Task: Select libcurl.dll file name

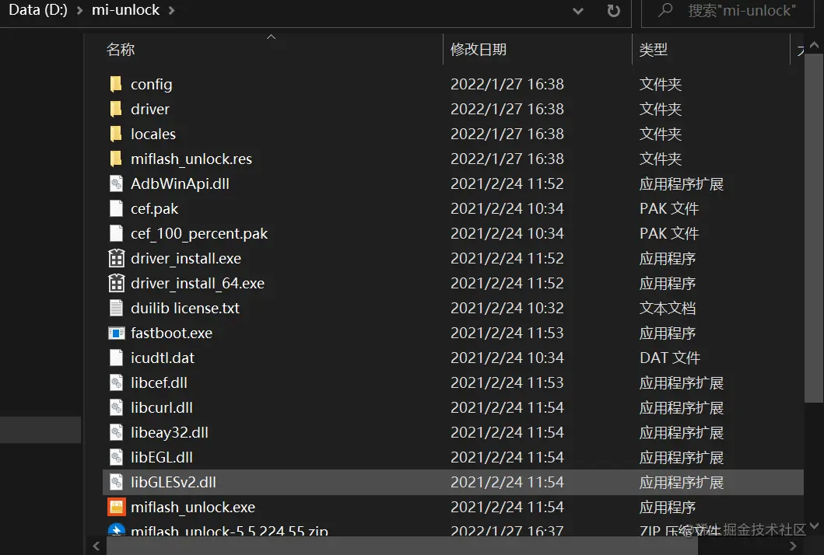Action: click(161, 407)
